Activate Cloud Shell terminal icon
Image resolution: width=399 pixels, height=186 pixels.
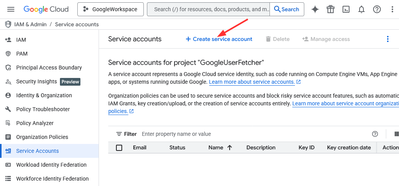pos(346,9)
